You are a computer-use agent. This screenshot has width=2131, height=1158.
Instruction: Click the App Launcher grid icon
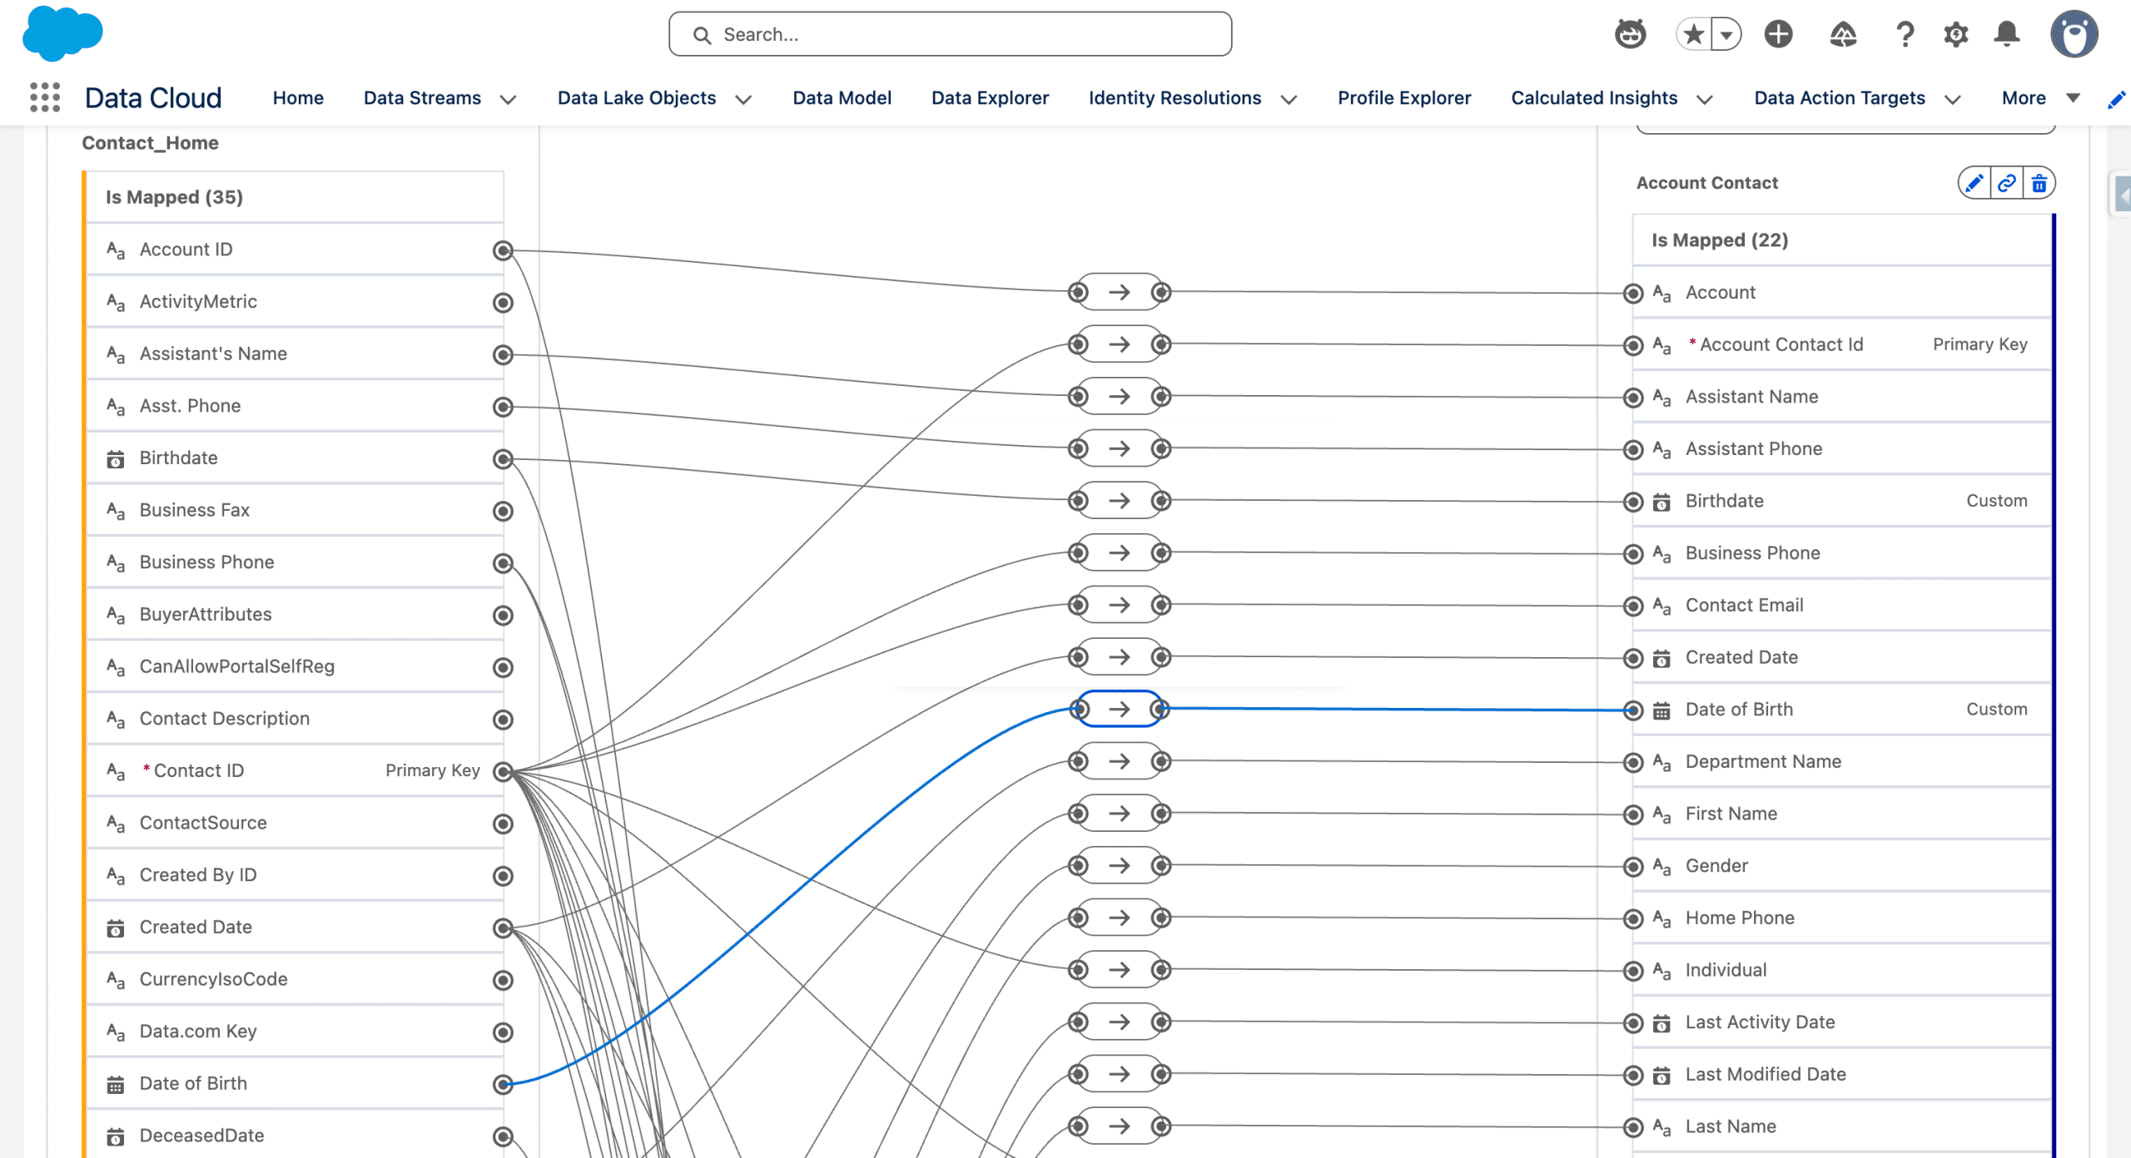(x=45, y=97)
